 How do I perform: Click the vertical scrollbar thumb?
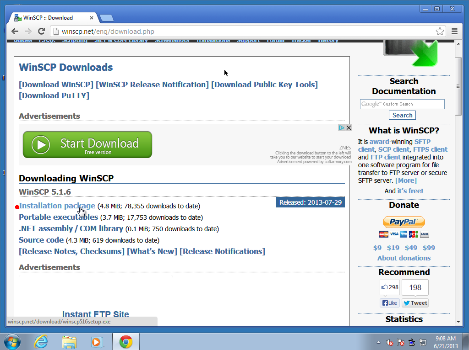tap(458, 86)
